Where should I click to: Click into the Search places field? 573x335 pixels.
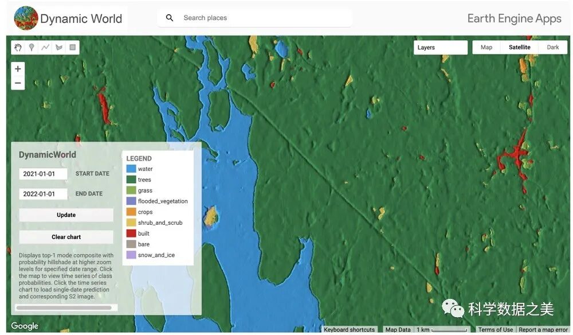pos(264,18)
